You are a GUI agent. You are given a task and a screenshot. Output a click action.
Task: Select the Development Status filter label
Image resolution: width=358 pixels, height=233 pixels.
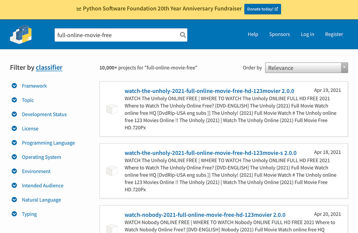[x=44, y=114]
